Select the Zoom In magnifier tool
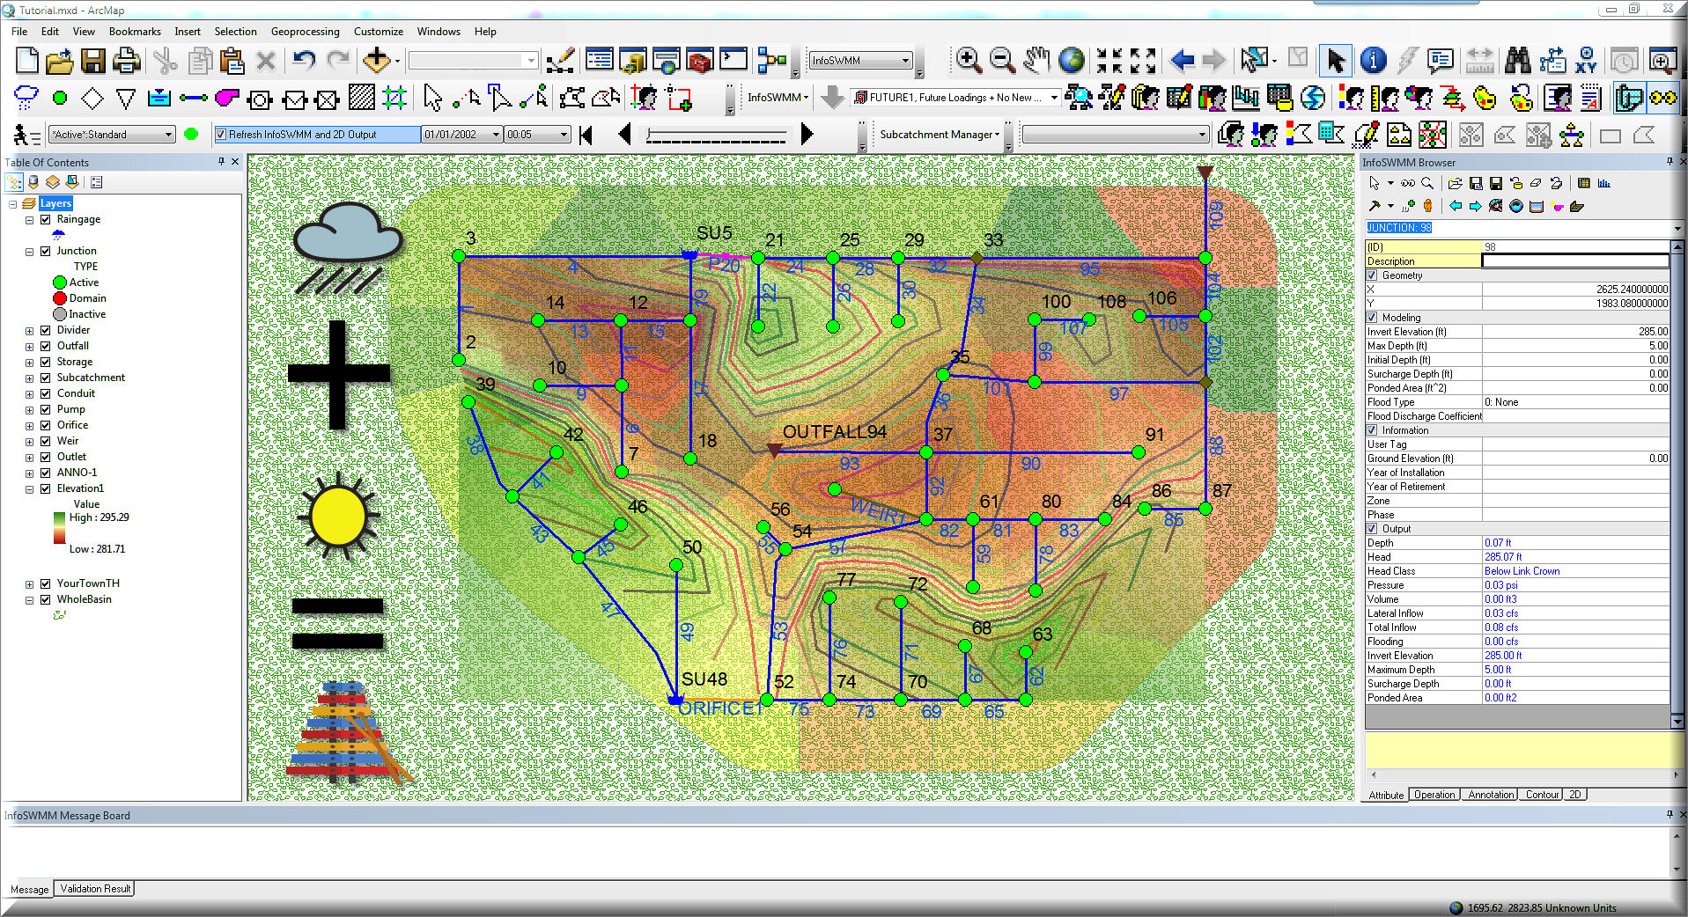The image size is (1688, 917). point(969,61)
